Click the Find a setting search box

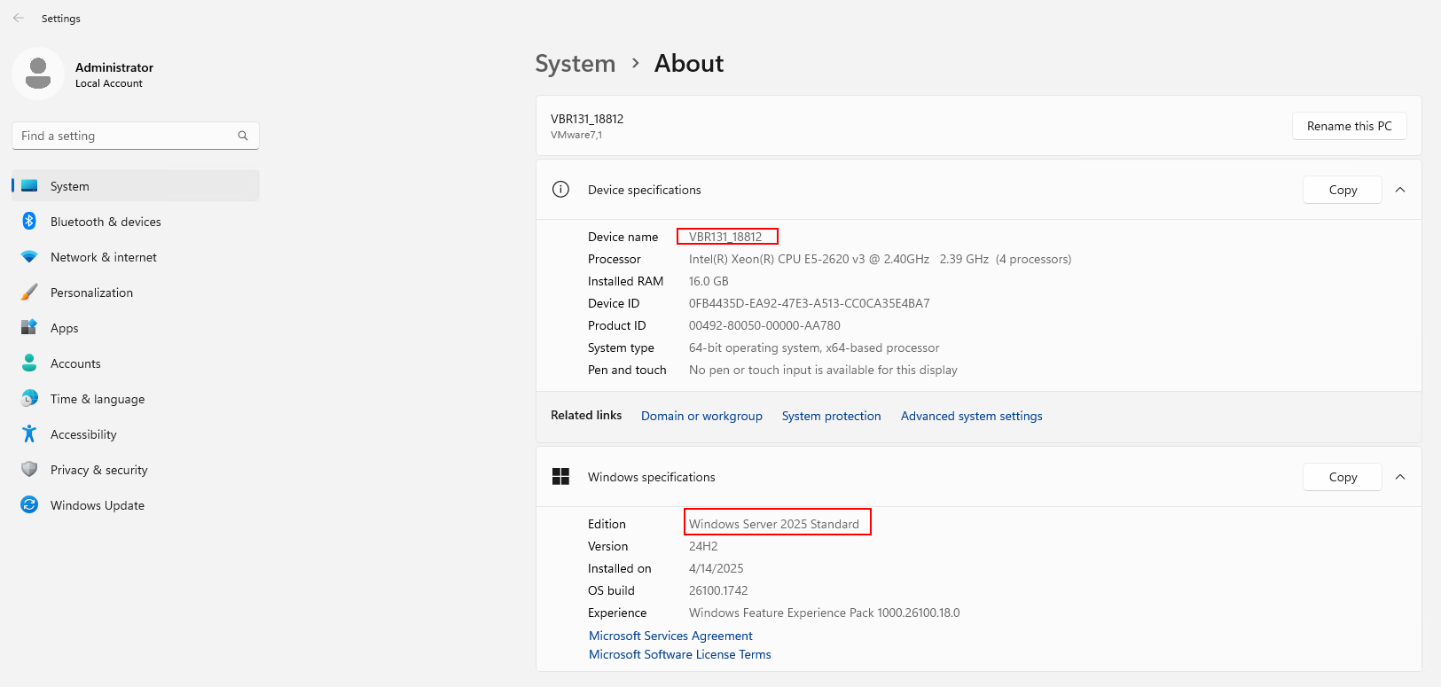[136, 136]
